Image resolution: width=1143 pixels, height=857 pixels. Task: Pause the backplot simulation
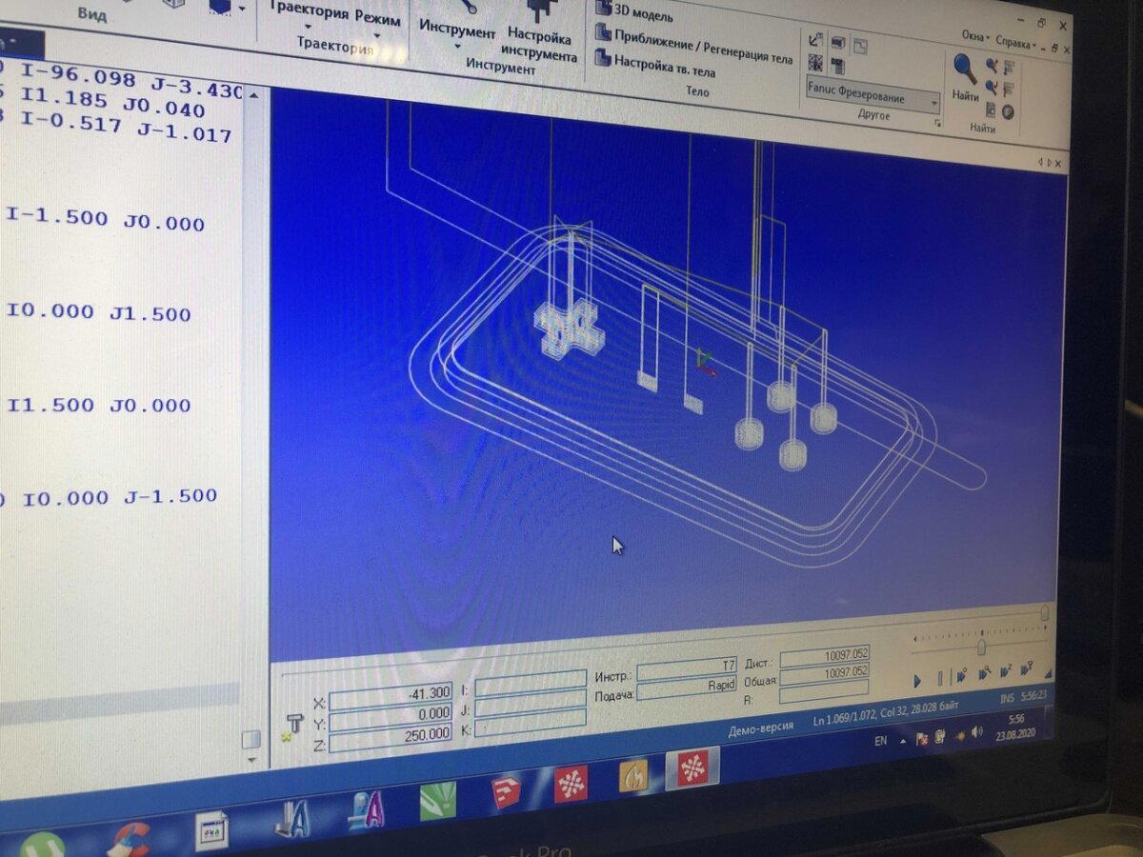coord(939,679)
